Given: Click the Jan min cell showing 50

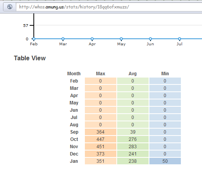Looking at the screenshot, I should point(165,161).
